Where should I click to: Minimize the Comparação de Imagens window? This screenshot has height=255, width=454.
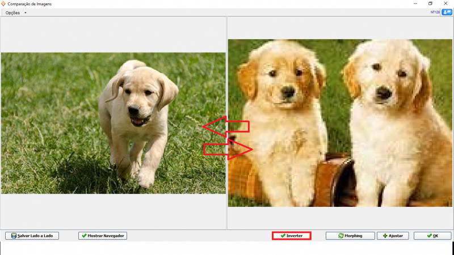click(x=415, y=3)
